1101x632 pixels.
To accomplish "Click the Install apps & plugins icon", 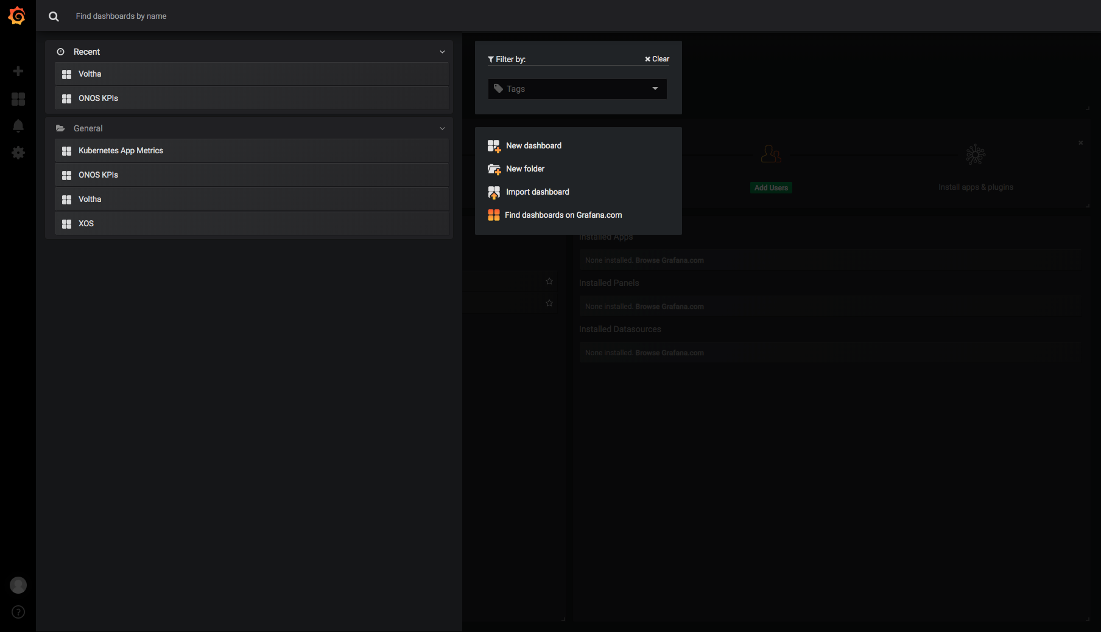I will point(976,155).
